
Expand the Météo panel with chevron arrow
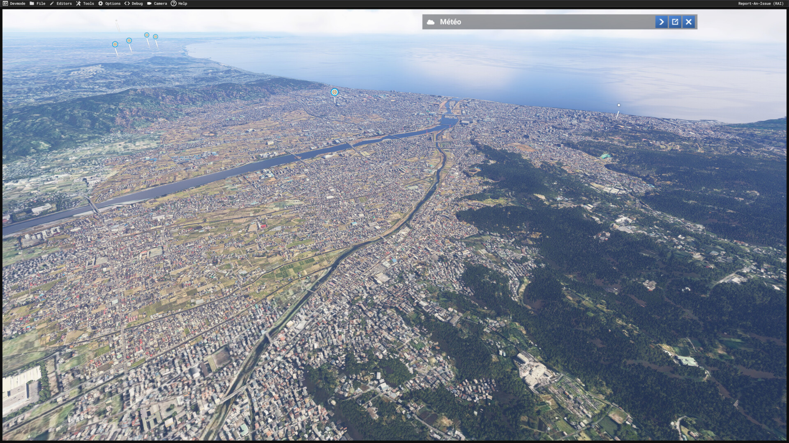click(661, 22)
